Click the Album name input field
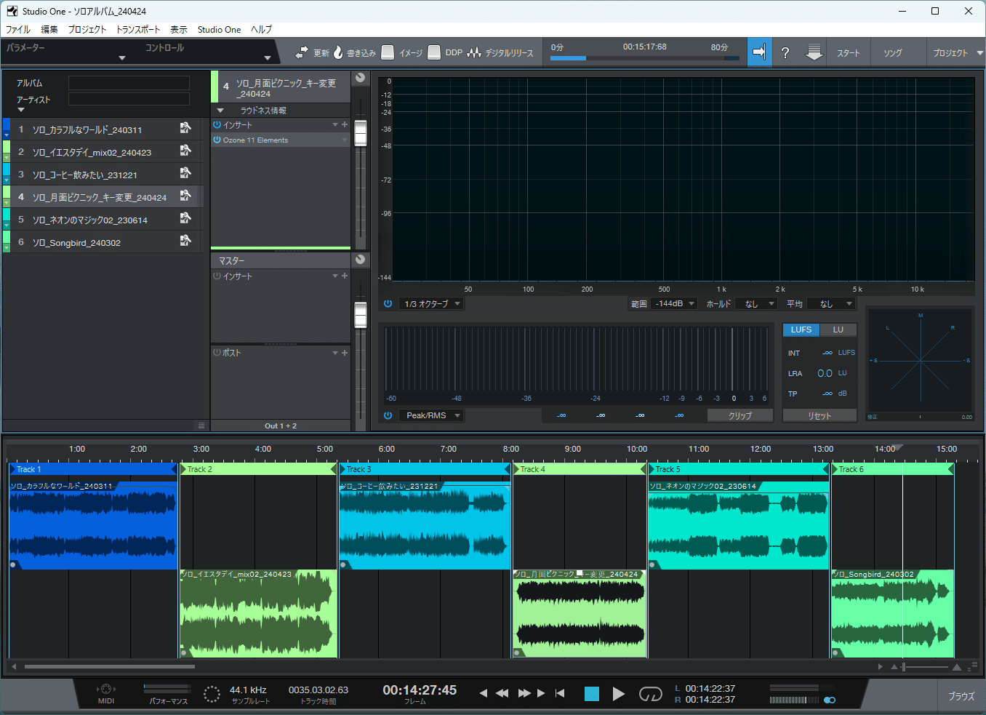986x715 pixels. pos(129,83)
